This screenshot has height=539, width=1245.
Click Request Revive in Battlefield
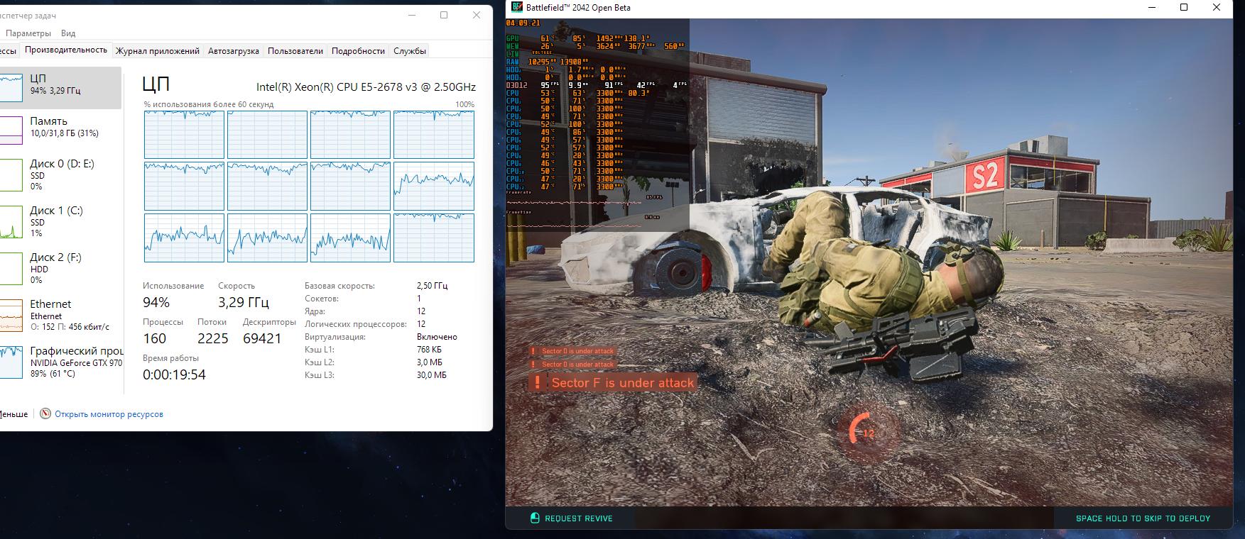(578, 518)
